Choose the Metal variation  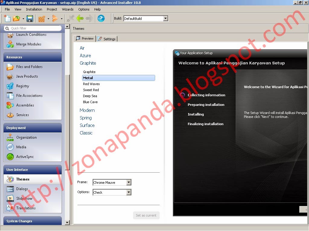tap(118, 78)
